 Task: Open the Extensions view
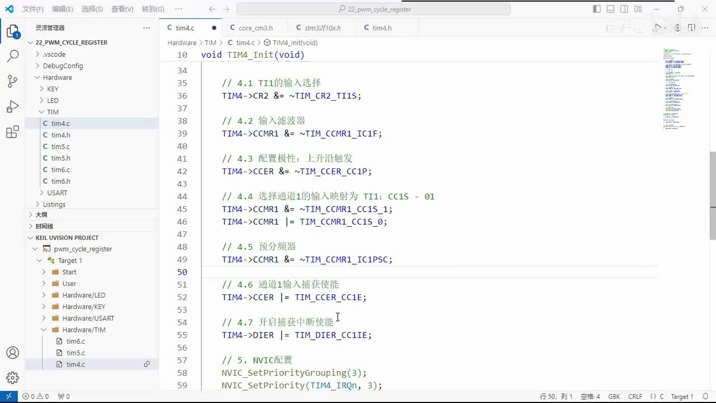click(12, 132)
